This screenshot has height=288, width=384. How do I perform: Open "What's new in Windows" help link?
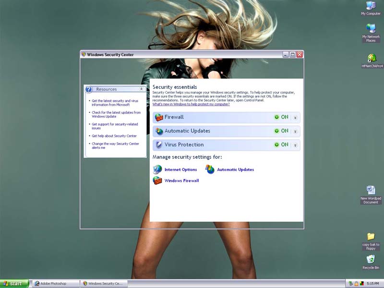[x=191, y=104]
